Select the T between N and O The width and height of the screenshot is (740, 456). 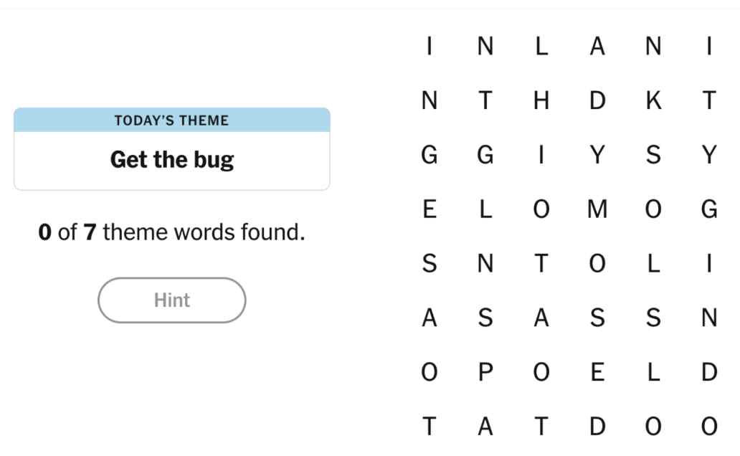[x=541, y=264]
